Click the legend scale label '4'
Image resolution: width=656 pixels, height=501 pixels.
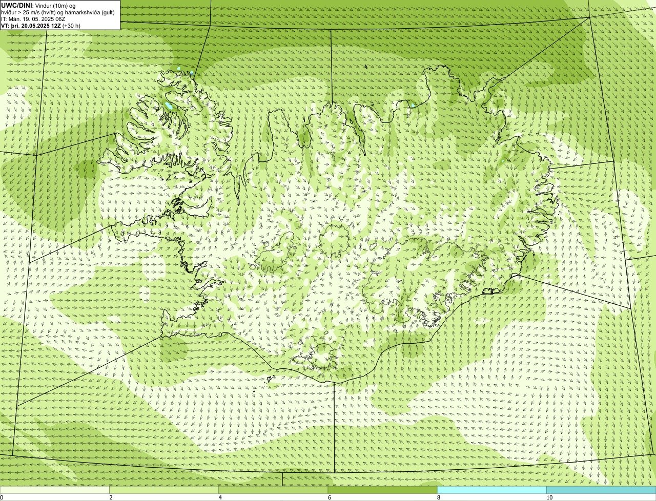[x=220, y=497]
